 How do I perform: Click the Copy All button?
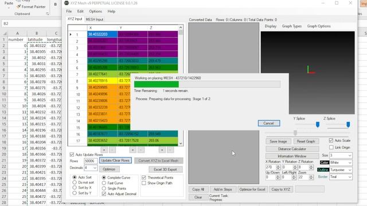198,189
